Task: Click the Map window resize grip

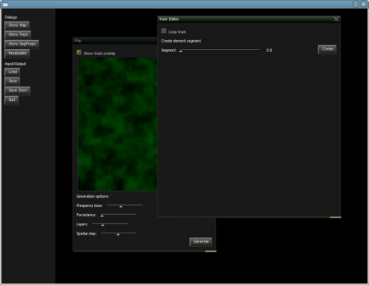Action: click(210, 251)
